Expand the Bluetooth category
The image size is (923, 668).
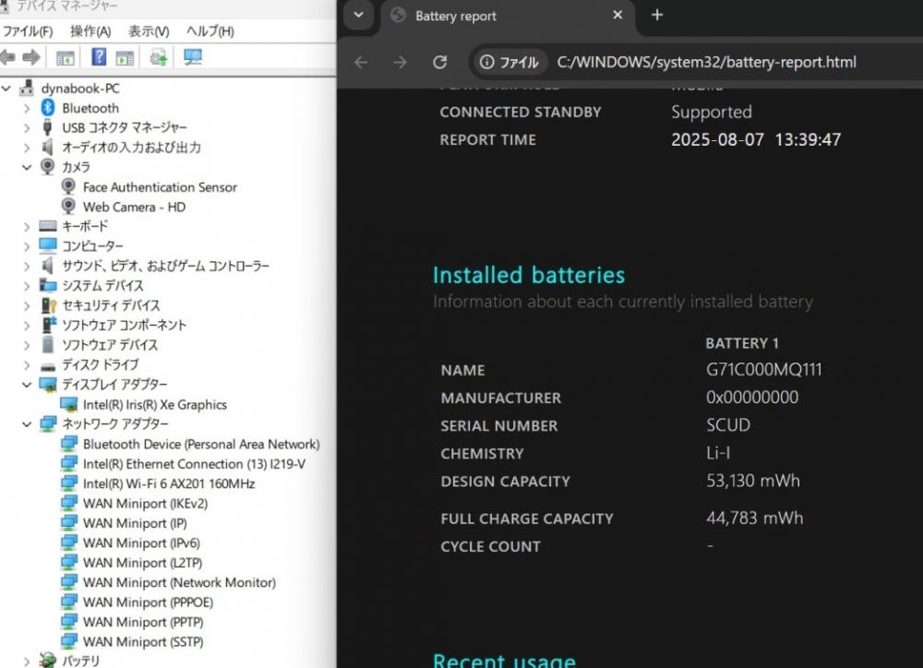27,108
